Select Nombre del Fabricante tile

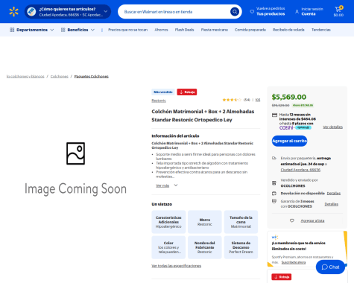click(205, 247)
